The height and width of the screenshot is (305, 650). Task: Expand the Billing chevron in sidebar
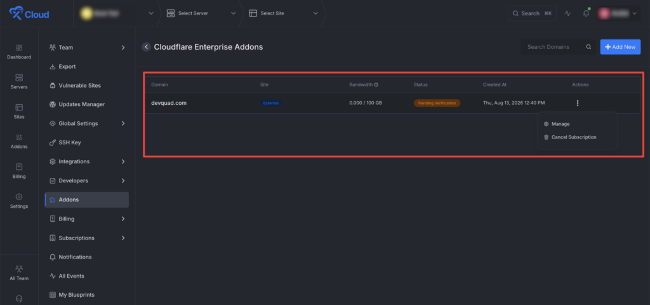click(123, 219)
